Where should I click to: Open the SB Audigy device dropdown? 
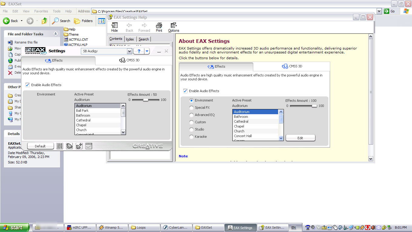(130, 51)
